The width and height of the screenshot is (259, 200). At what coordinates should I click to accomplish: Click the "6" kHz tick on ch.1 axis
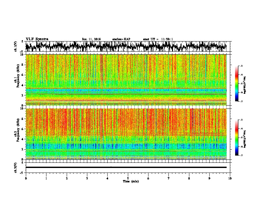pyautogui.click(x=23, y=75)
